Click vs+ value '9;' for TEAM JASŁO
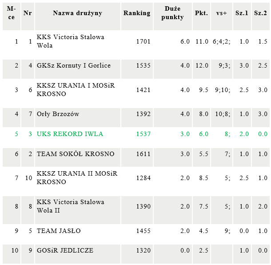 227,231
